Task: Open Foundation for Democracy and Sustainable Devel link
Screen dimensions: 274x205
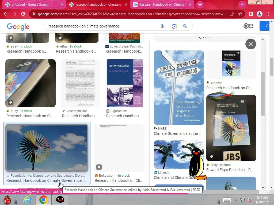Action: 48,176
